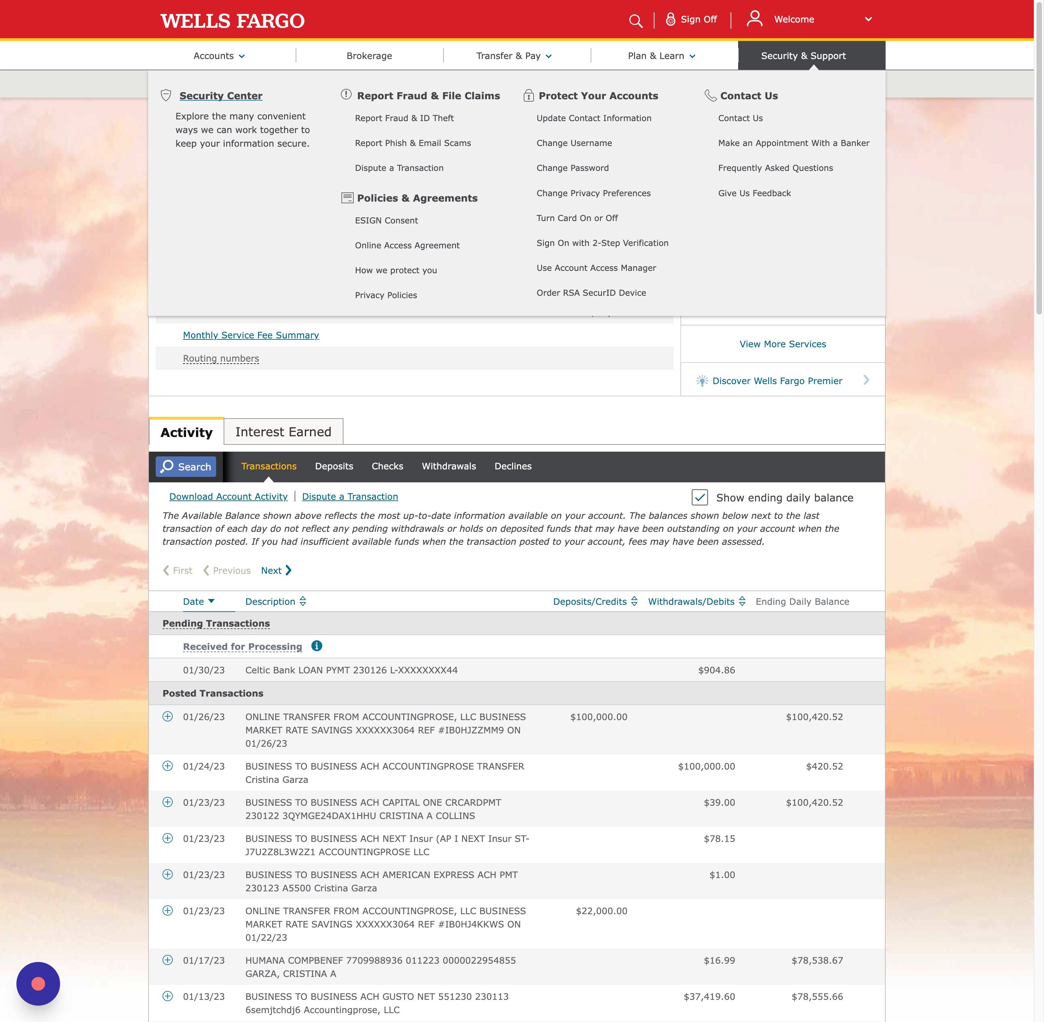Open the Security Center shield icon
The height and width of the screenshot is (1022, 1044).
point(167,95)
